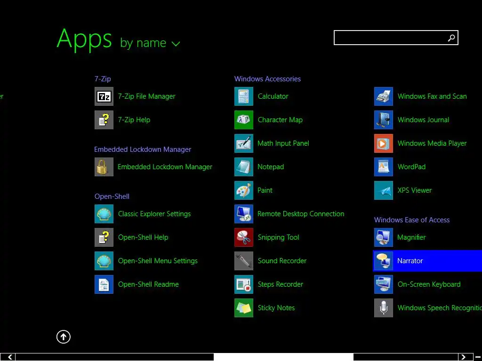Click the 'Windows Accessories' group header
The image size is (482, 361).
point(267,79)
